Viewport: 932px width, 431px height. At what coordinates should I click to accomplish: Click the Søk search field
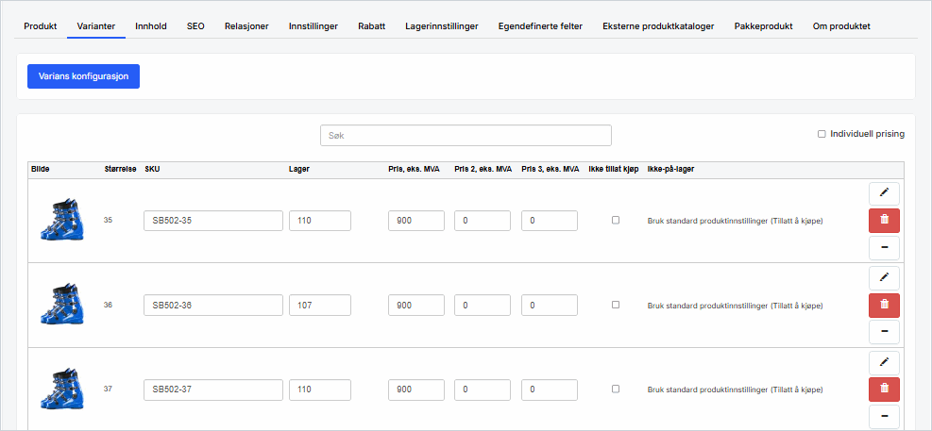(466, 135)
